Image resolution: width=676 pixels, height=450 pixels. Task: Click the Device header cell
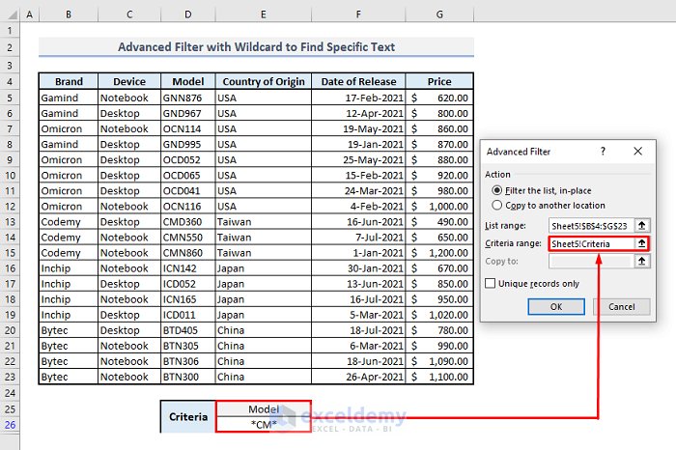point(129,81)
